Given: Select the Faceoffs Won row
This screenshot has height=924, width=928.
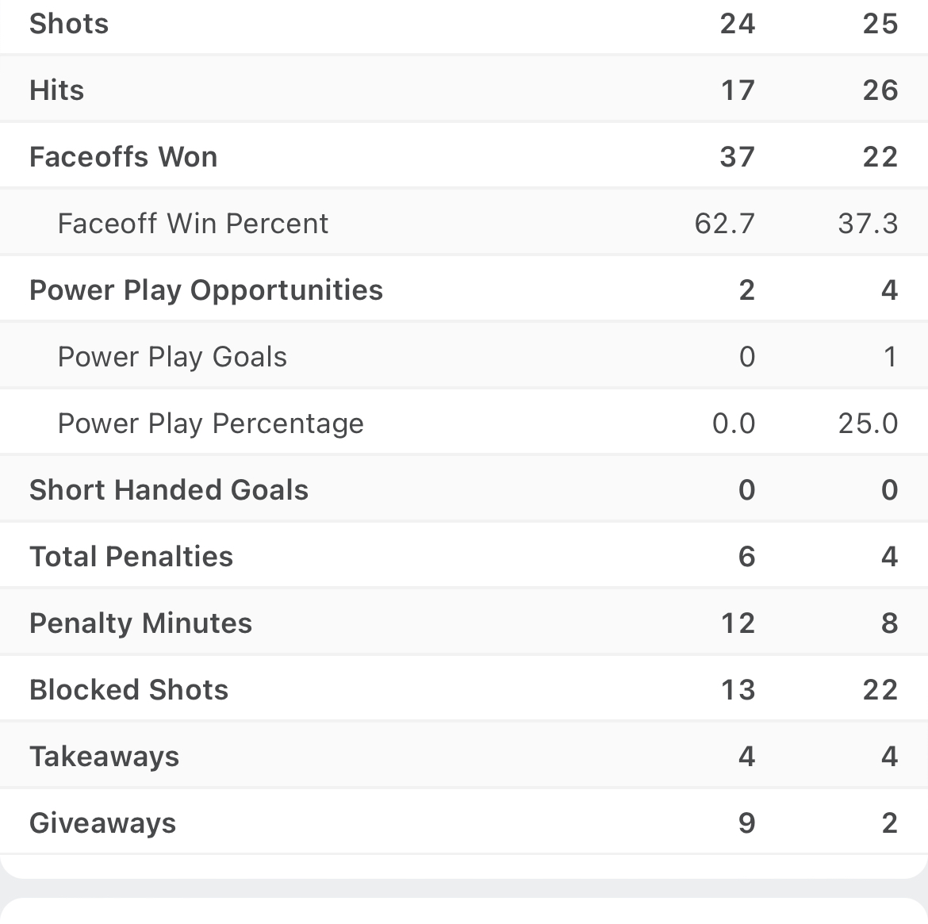Looking at the screenshot, I should [464, 156].
